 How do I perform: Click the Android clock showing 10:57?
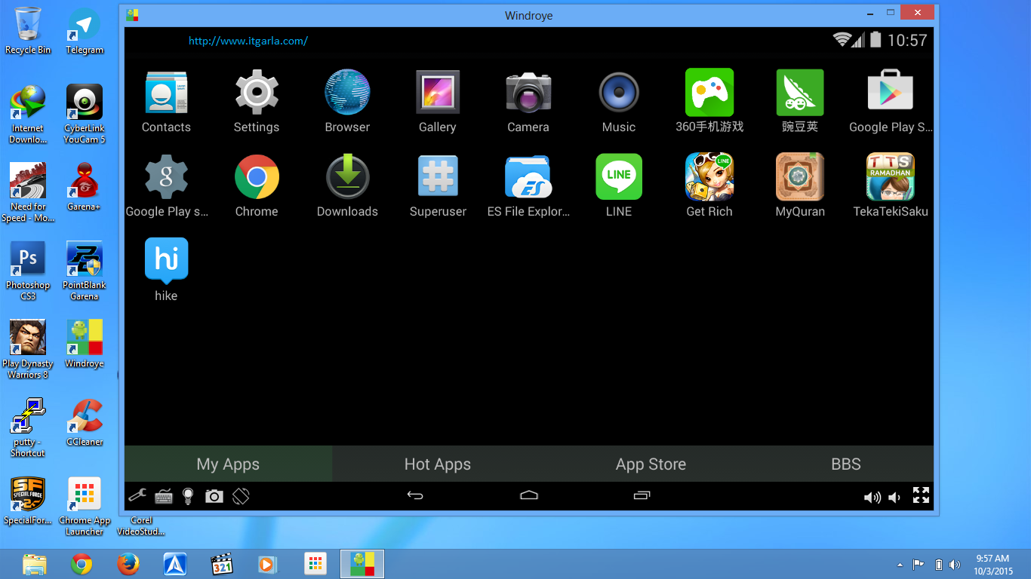pos(907,41)
